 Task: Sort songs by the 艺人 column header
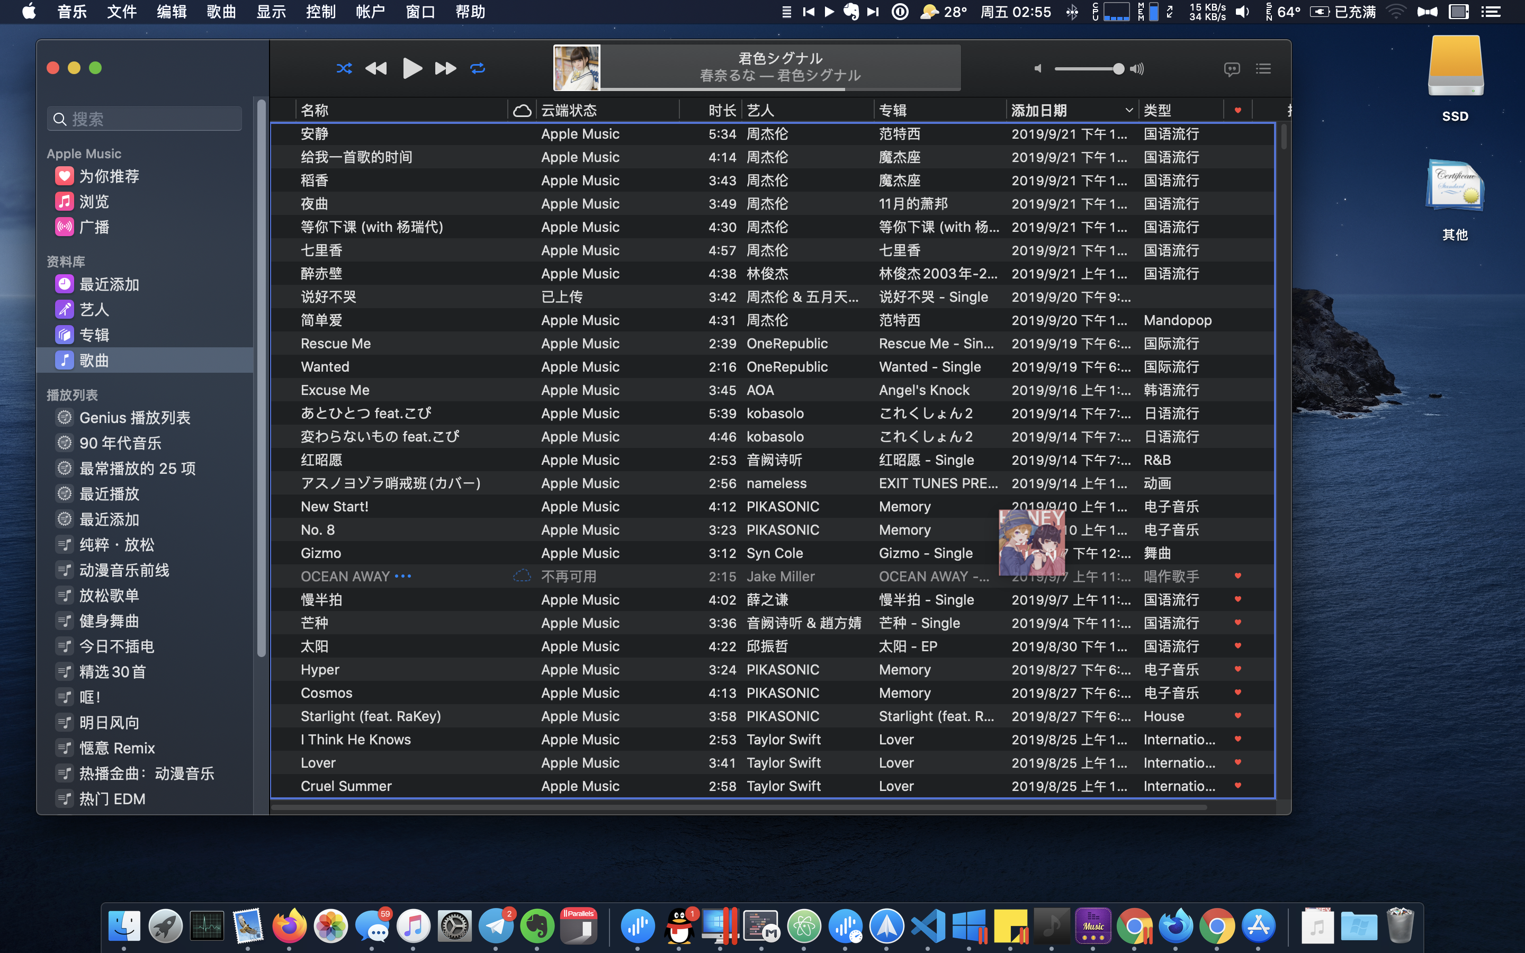tap(760, 111)
